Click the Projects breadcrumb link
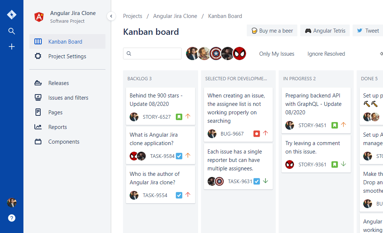Image resolution: width=383 pixels, height=233 pixels. pos(133,16)
